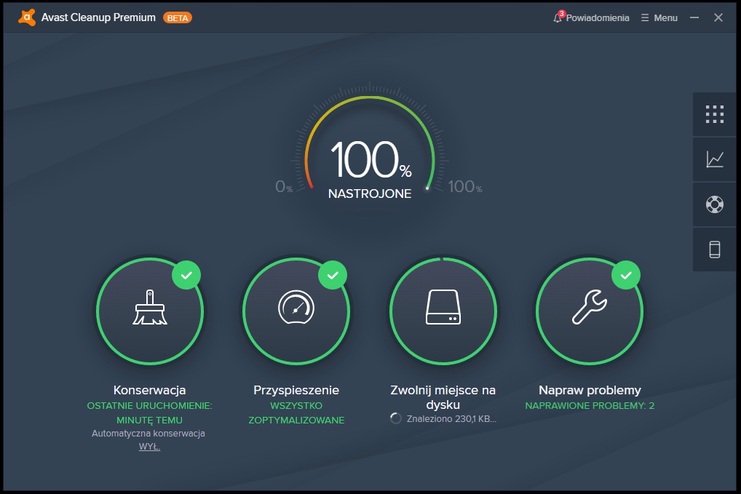The height and width of the screenshot is (494, 741).
Task: Click the Avast Cleanup Premium title
Action: (98, 17)
